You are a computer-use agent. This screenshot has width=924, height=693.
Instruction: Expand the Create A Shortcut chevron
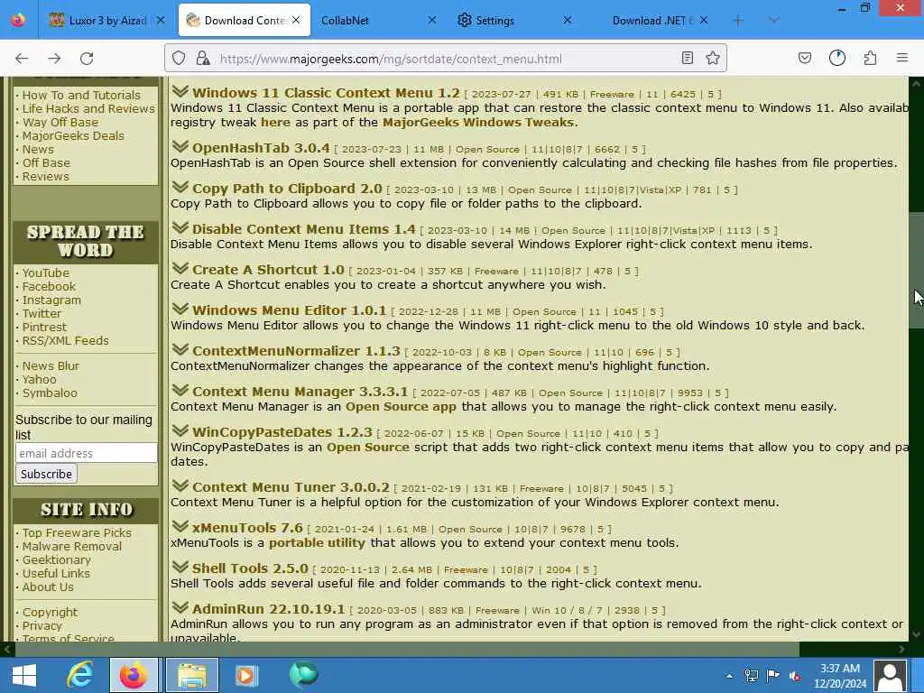click(x=180, y=269)
